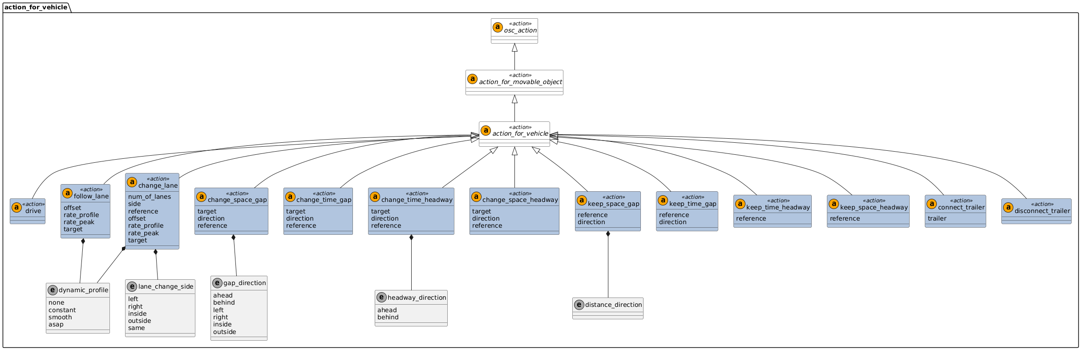
Task: Click the keep_space_gap class name
Action: point(613,204)
